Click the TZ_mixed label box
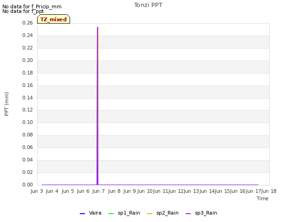The image size is (297, 222). [54, 19]
